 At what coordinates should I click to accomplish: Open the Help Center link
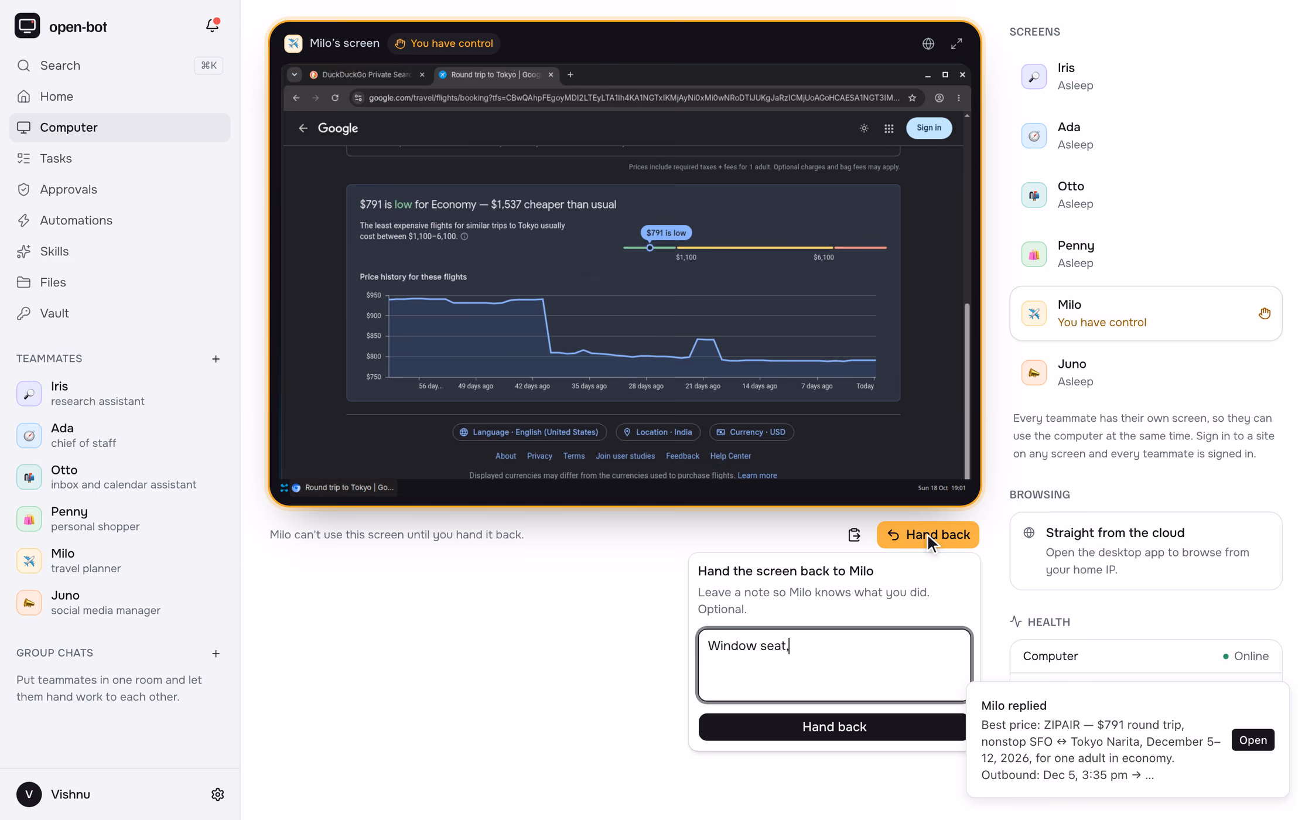coord(730,456)
